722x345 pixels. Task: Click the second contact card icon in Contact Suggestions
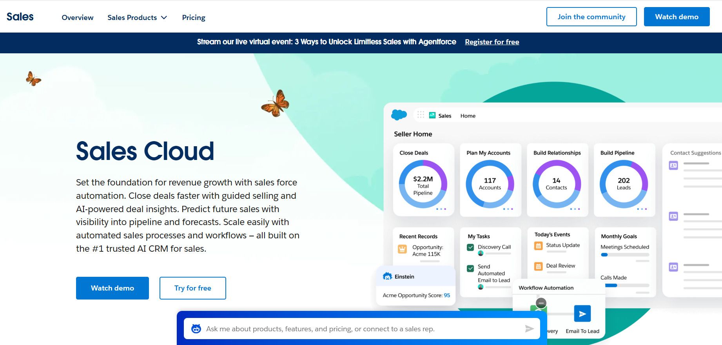[x=673, y=216]
